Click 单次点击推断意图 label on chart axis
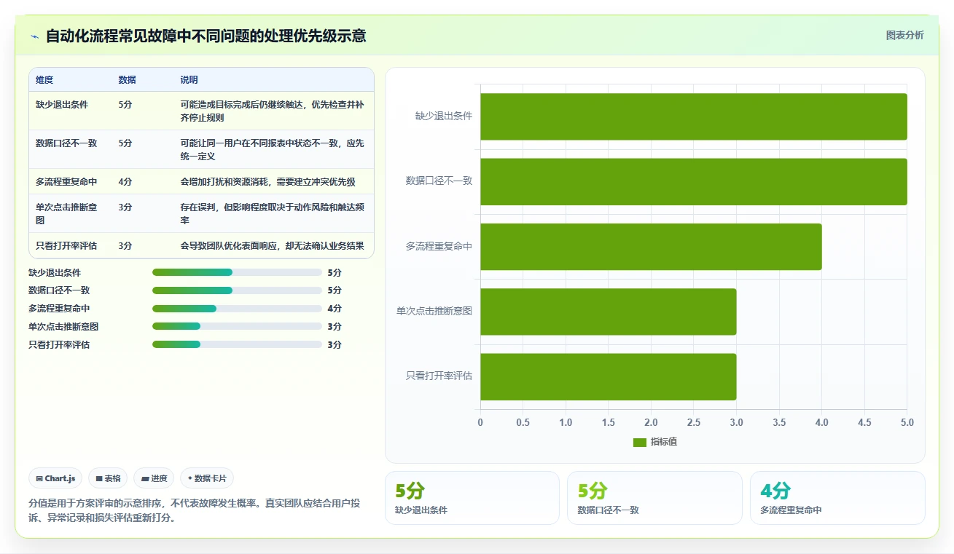The width and height of the screenshot is (954, 554). click(434, 311)
